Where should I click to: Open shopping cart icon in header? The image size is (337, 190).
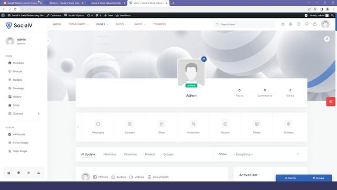tap(315, 24)
